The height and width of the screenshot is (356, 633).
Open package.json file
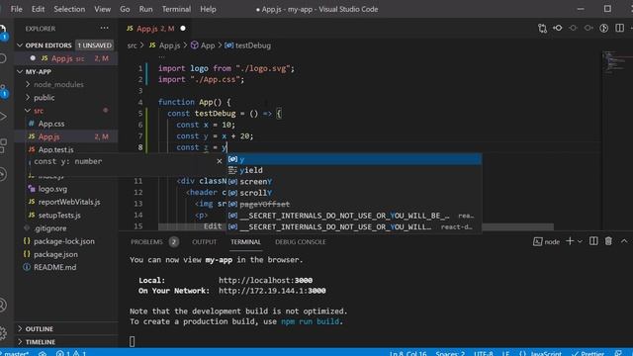point(55,254)
